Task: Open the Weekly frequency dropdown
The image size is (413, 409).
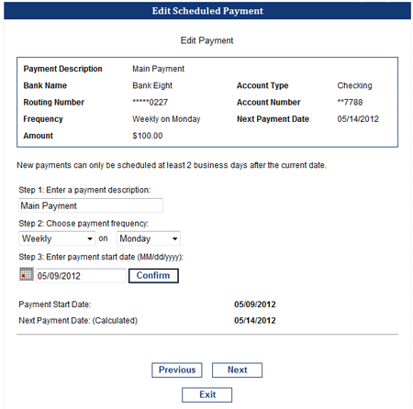Action: click(x=57, y=238)
